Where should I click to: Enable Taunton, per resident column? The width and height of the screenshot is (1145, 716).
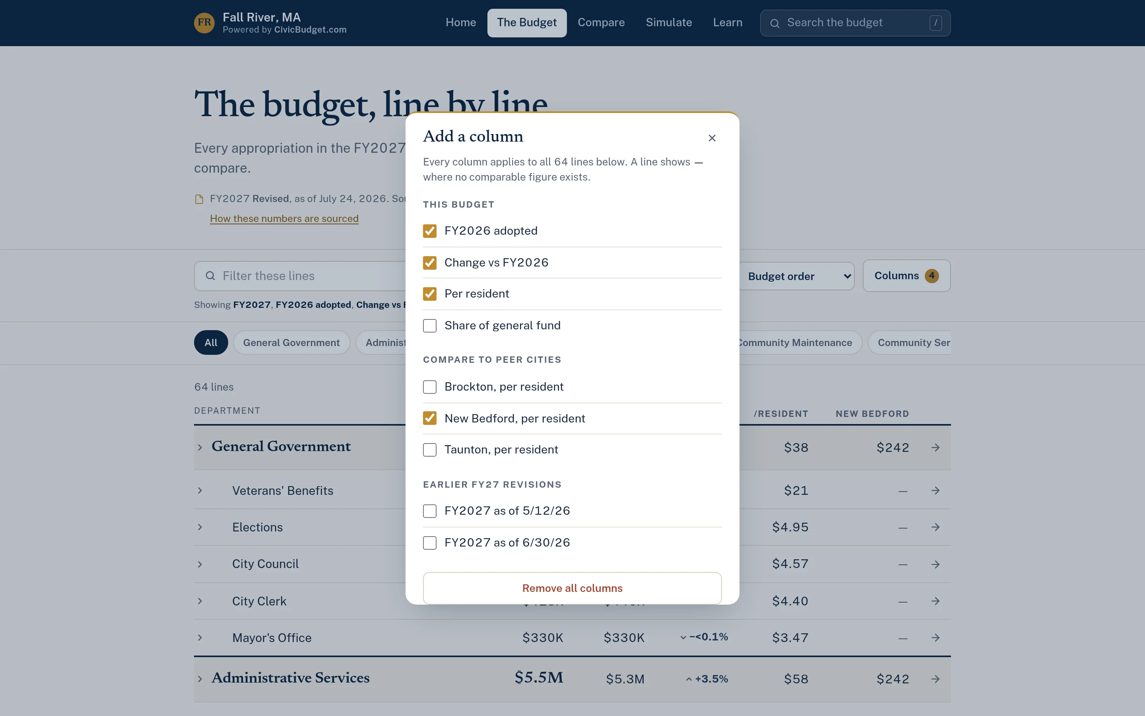(430, 450)
